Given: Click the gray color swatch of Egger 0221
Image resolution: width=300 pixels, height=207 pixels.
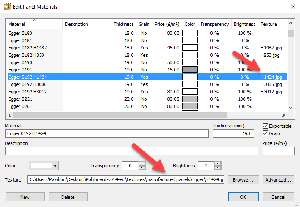Looking at the screenshot, I should point(190,99).
